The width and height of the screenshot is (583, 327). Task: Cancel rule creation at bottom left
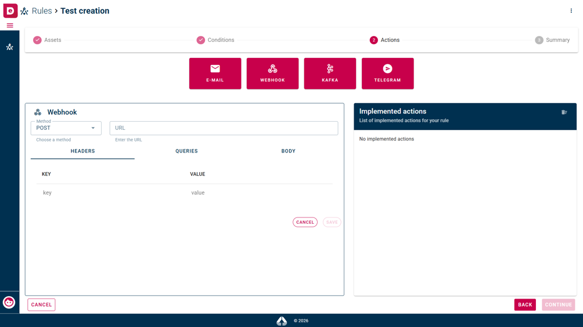click(41, 305)
